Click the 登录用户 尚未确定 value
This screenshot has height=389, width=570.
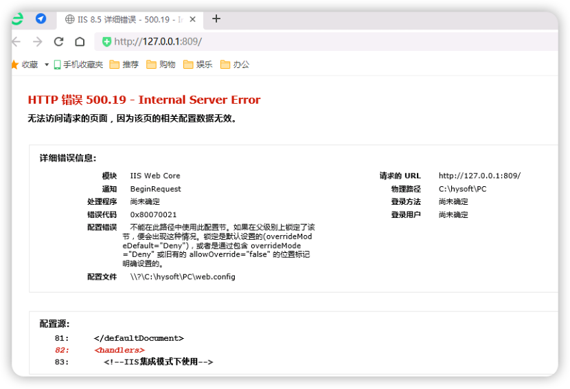coord(453,214)
